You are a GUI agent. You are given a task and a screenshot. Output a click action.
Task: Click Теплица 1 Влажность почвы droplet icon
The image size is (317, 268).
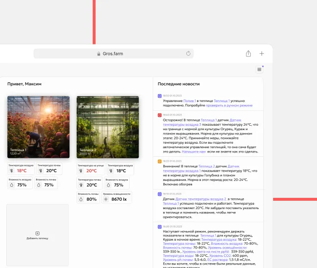click(x=39, y=185)
